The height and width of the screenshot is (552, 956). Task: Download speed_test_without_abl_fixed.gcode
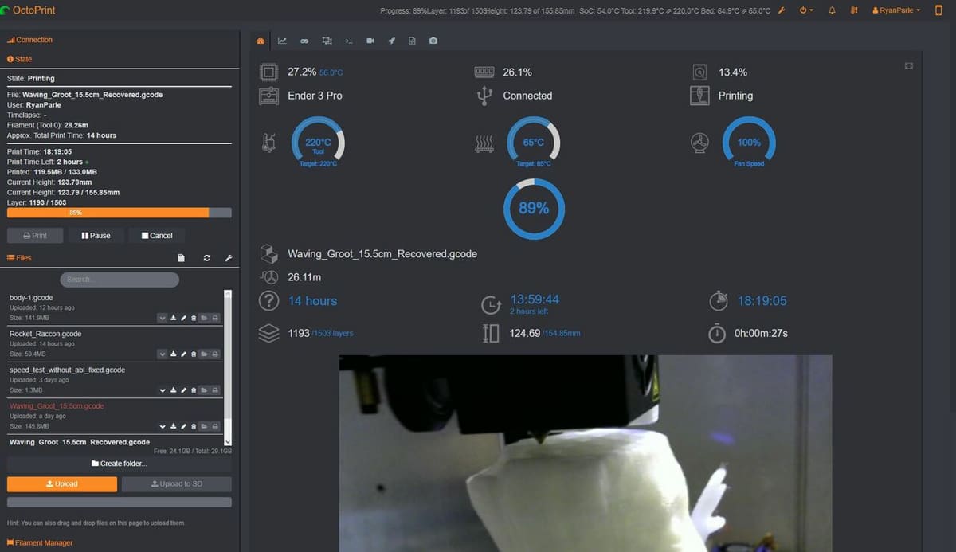click(173, 390)
